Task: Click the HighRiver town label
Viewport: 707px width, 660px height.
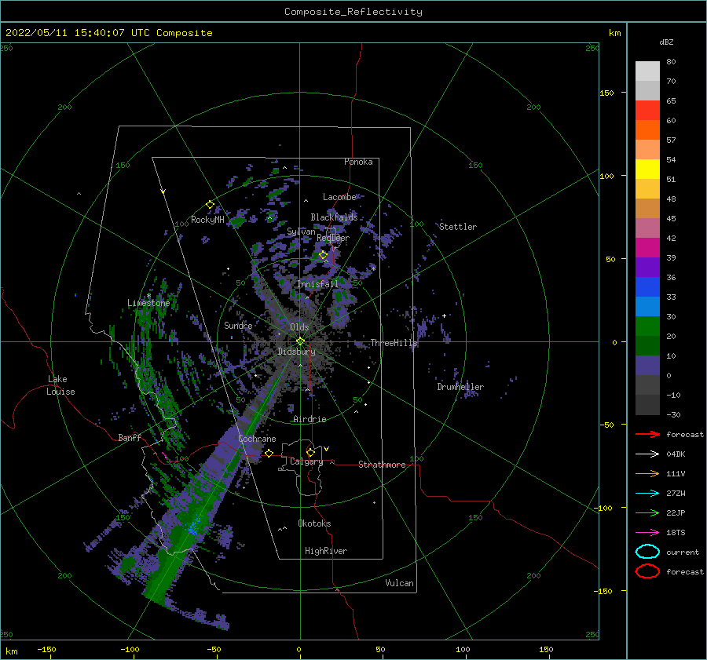Action: (x=326, y=551)
